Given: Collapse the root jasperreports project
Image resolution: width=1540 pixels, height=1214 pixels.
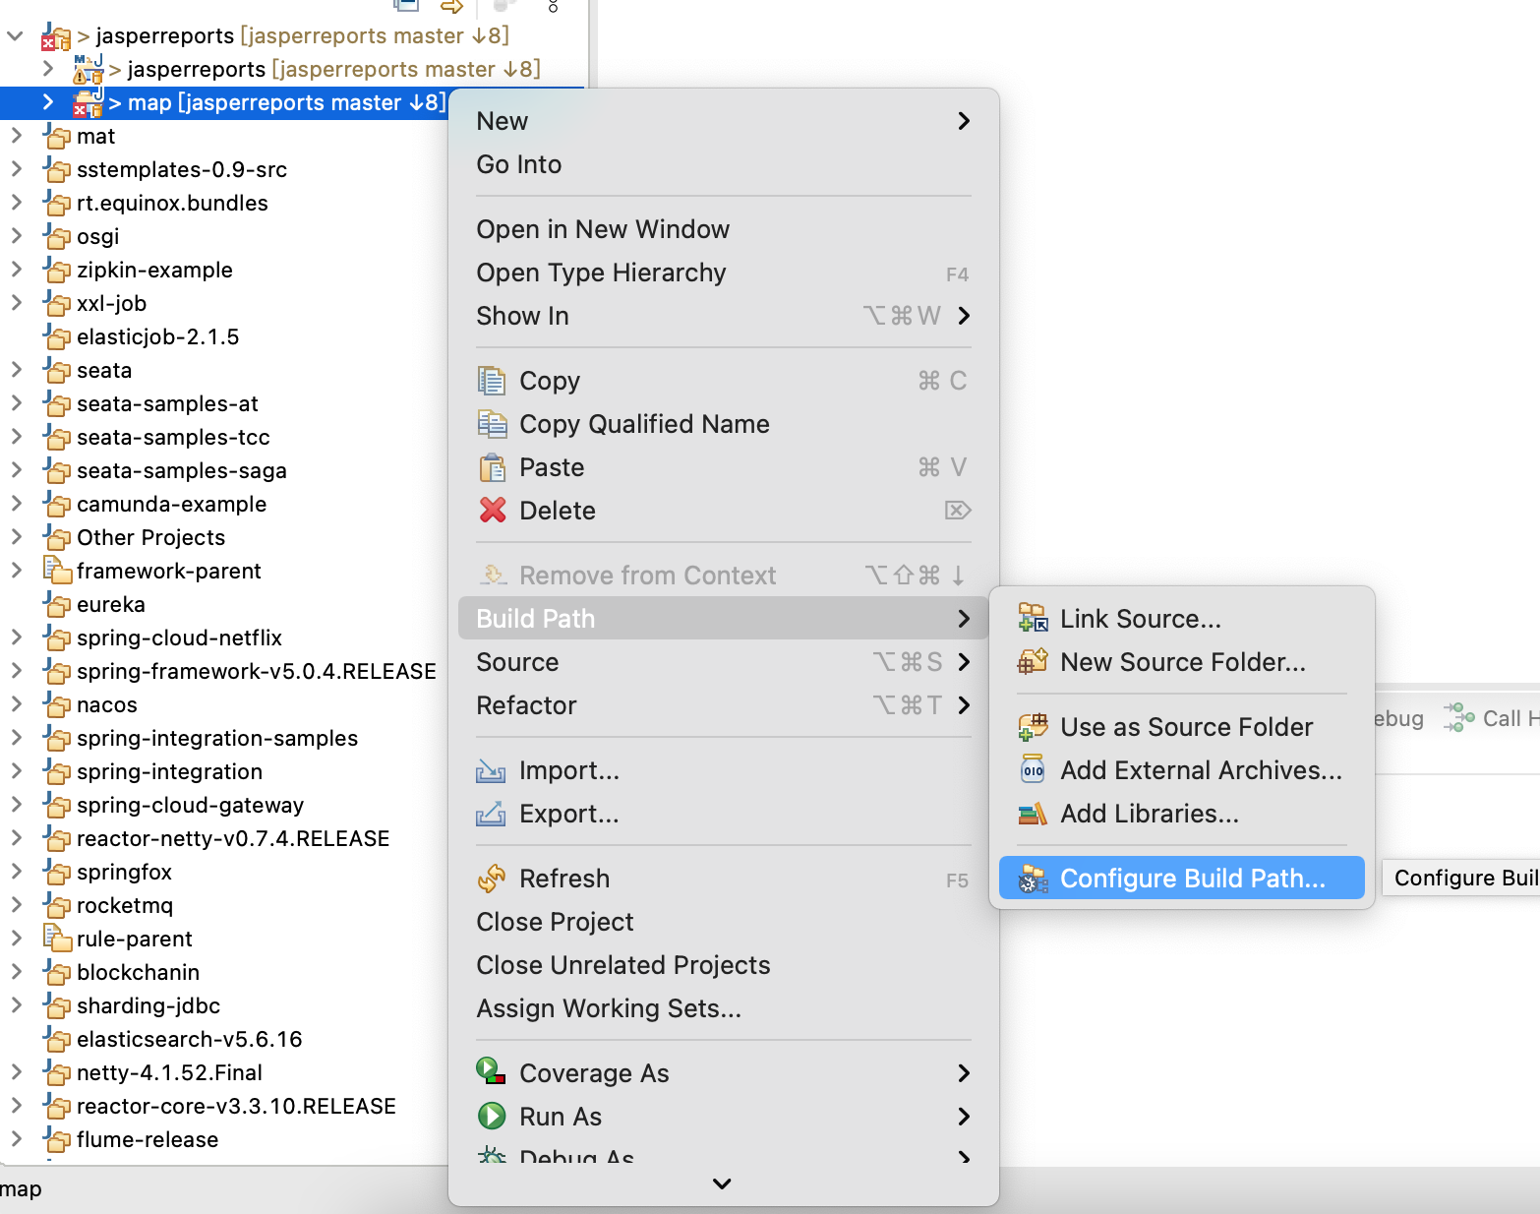Looking at the screenshot, I should [x=15, y=35].
